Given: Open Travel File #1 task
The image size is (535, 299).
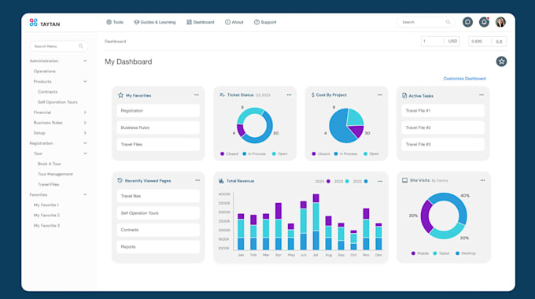Looking at the screenshot, I should tap(443, 111).
